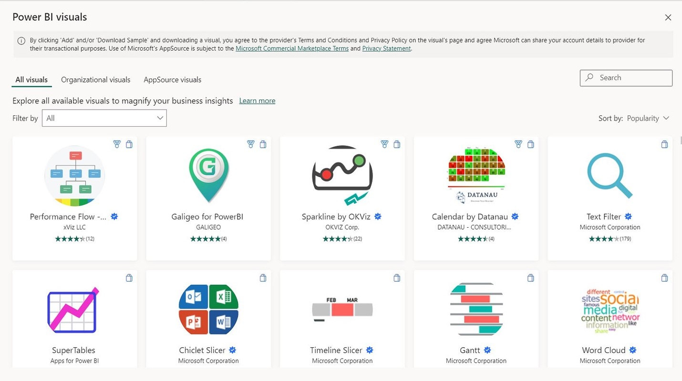Open the Timeline Slicer FEB MAR thumbnail

tap(342, 310)
